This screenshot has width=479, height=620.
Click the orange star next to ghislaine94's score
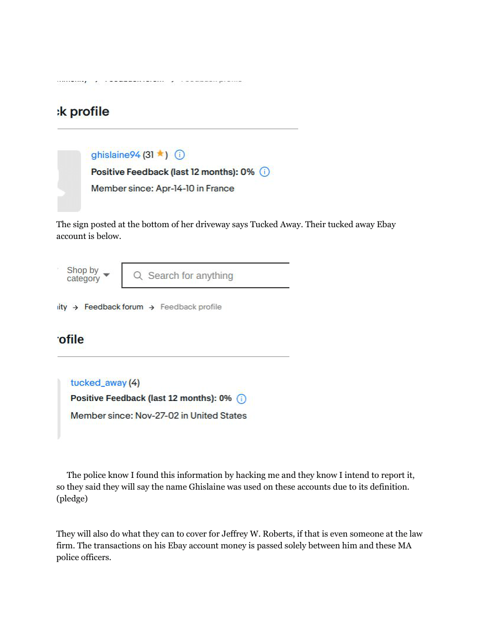[x=160, y=154]
